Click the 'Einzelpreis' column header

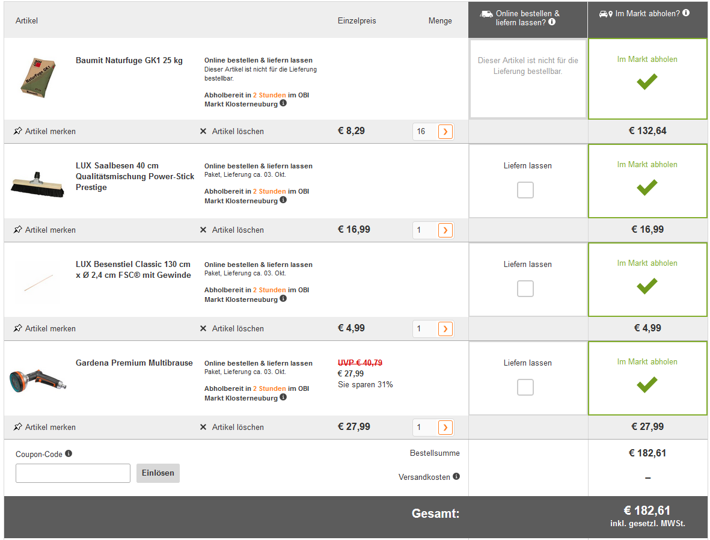[357, 21]
